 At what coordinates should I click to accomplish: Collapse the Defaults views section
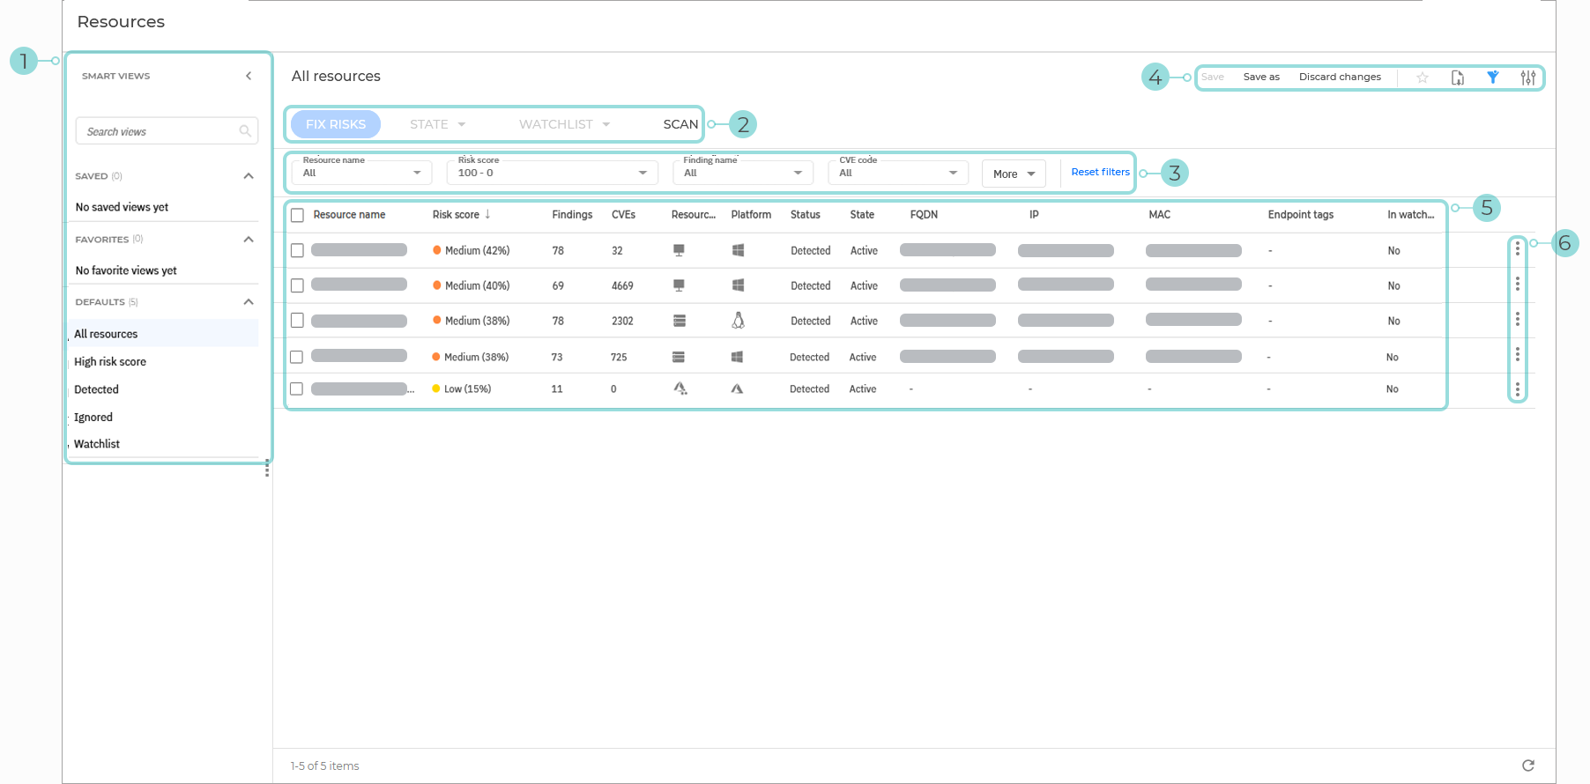pyautogui.click(x=249, y=302)
